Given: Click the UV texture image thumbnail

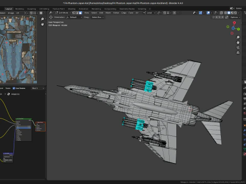Looking at the screenshot, I should (x=18, y=50).
